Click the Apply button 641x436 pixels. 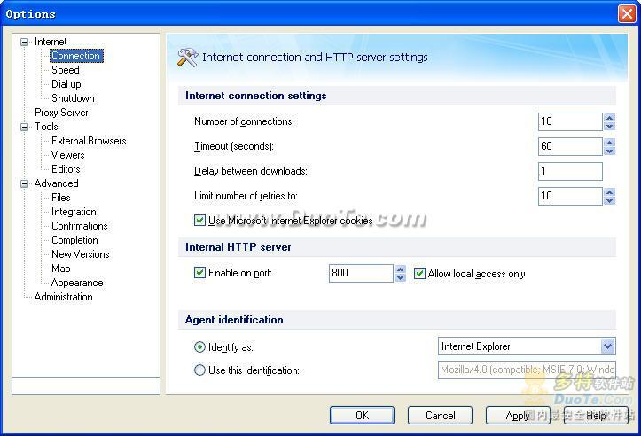pos(518,416)
